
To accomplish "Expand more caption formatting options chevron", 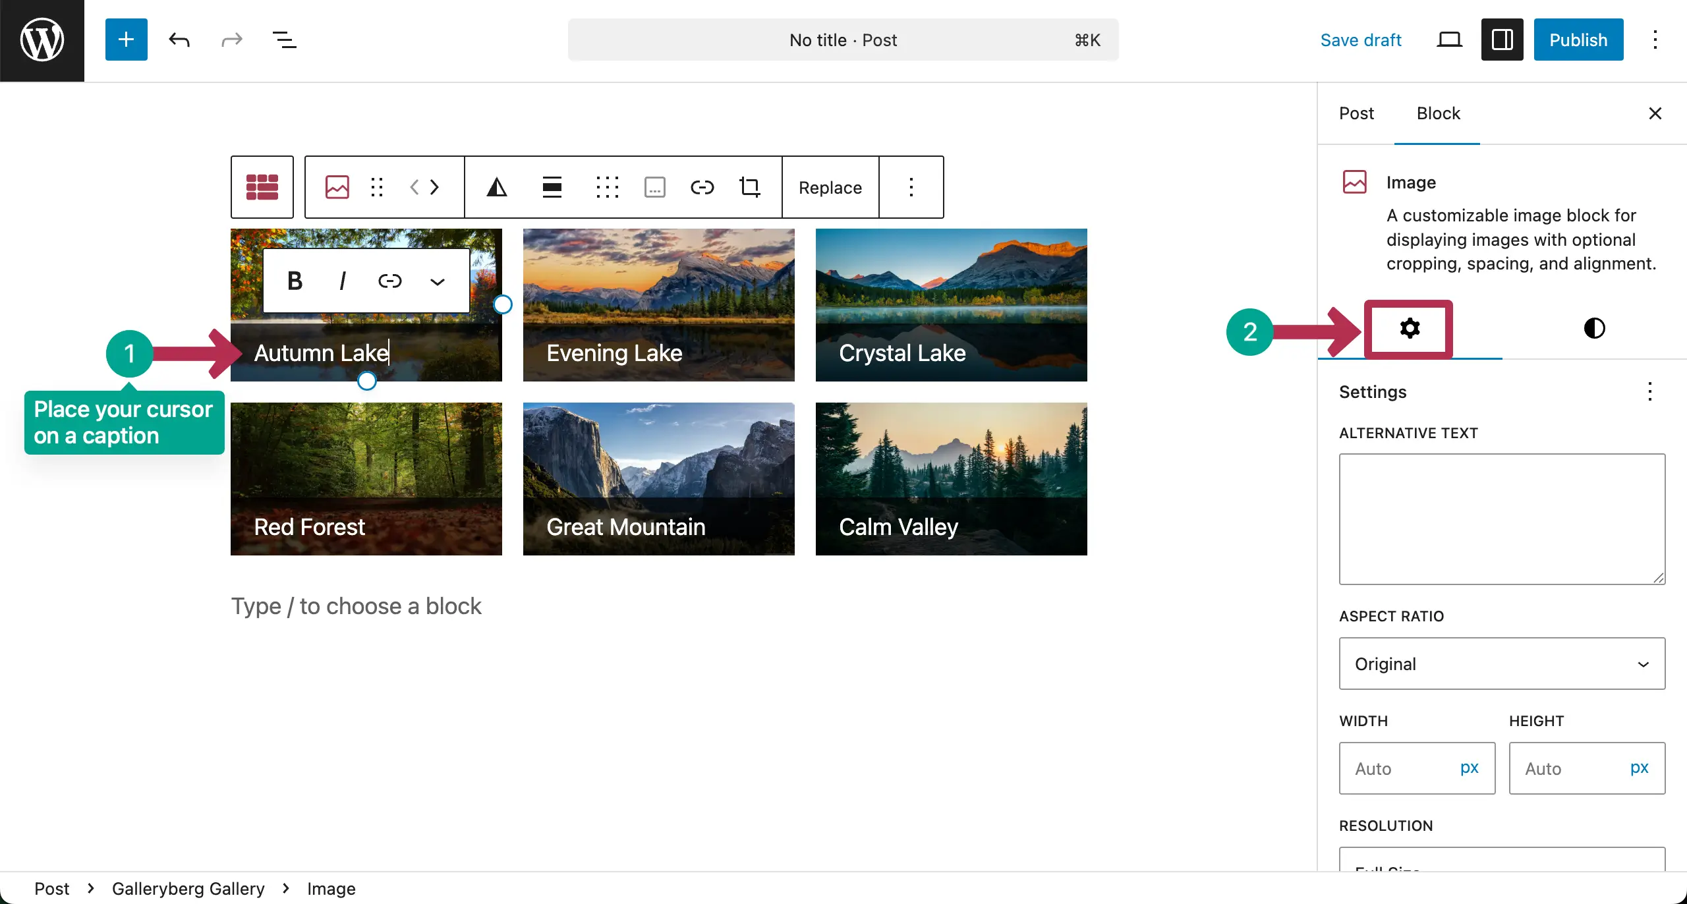I will pyautogui.click(x=437, y=280).
